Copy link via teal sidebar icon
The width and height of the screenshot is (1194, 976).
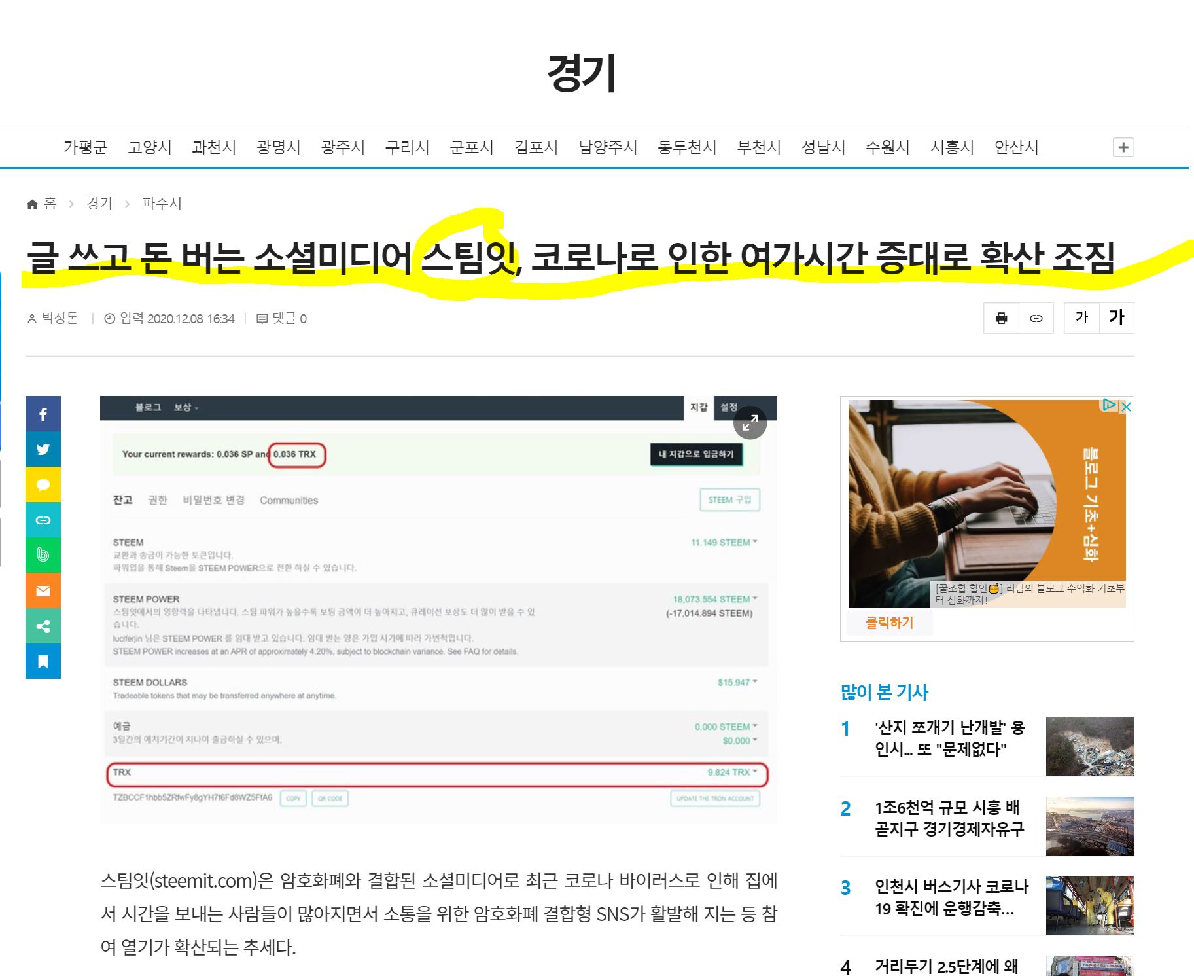point(43,520)
